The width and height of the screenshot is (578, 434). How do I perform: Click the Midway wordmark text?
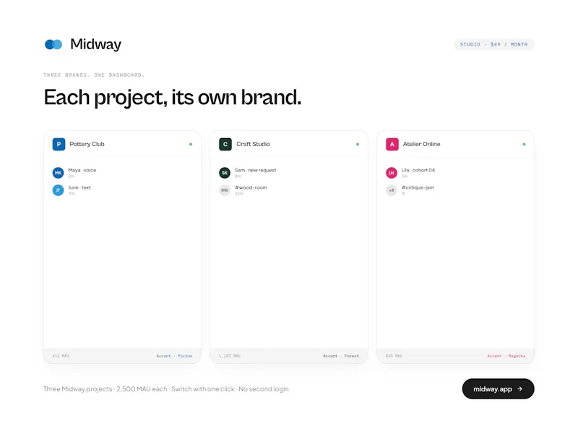click(95, 44)
